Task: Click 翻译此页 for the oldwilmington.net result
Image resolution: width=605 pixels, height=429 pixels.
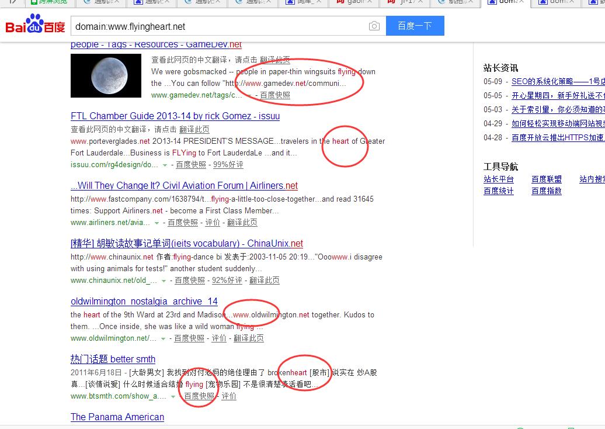Action: click(249, 338)
